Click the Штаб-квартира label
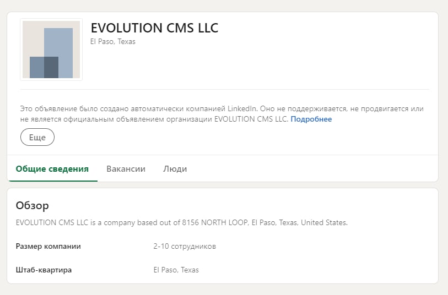448x295 pixels. click(44, 270)
